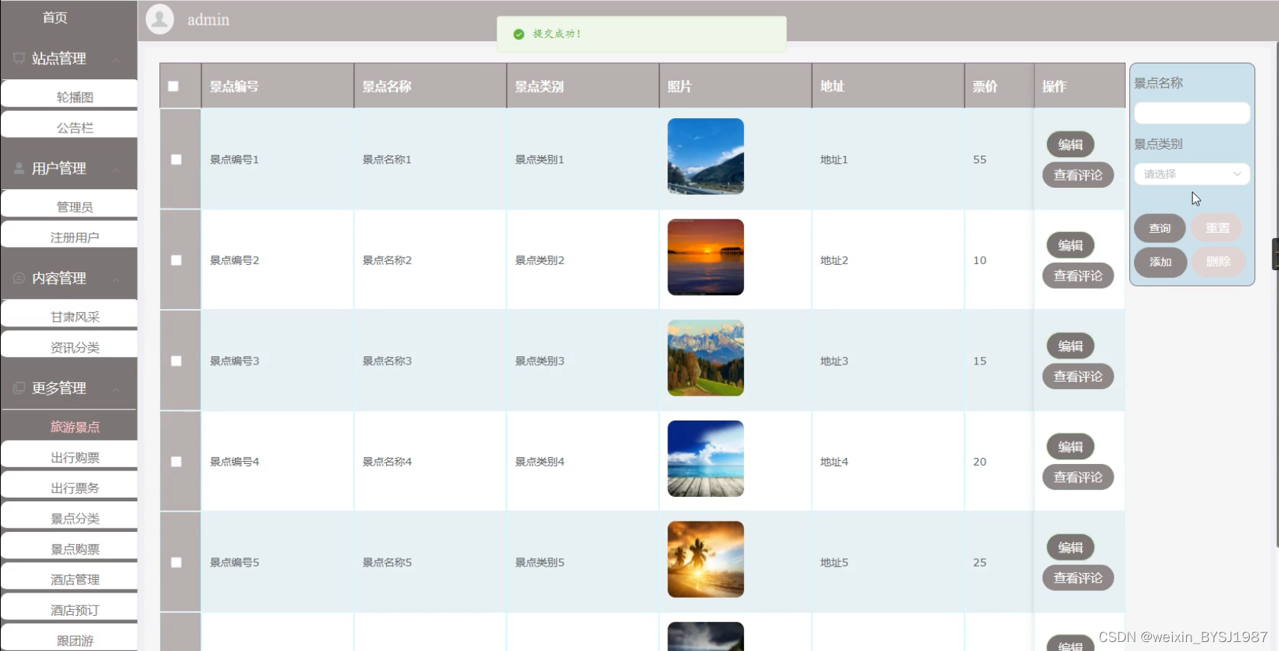Screen dimensions: 1279x651
Task: Check the row for 景点编号4
Action: (176, 462)
